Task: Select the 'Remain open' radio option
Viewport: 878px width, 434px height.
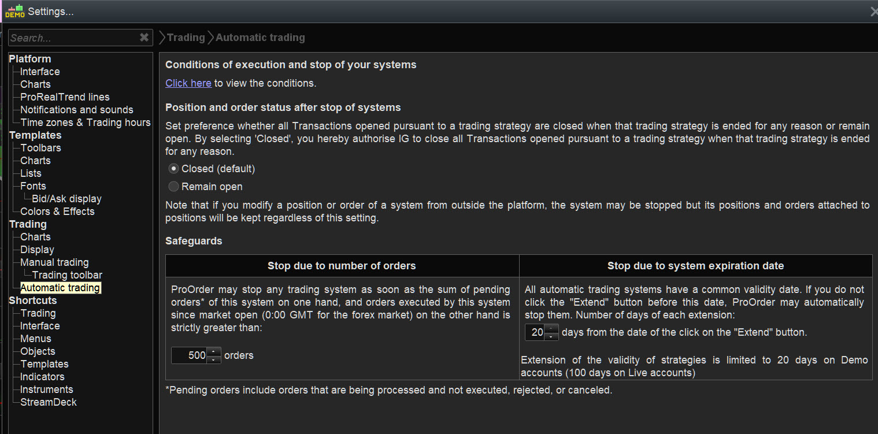Action: pyautogui.click(x=173, y=187)
